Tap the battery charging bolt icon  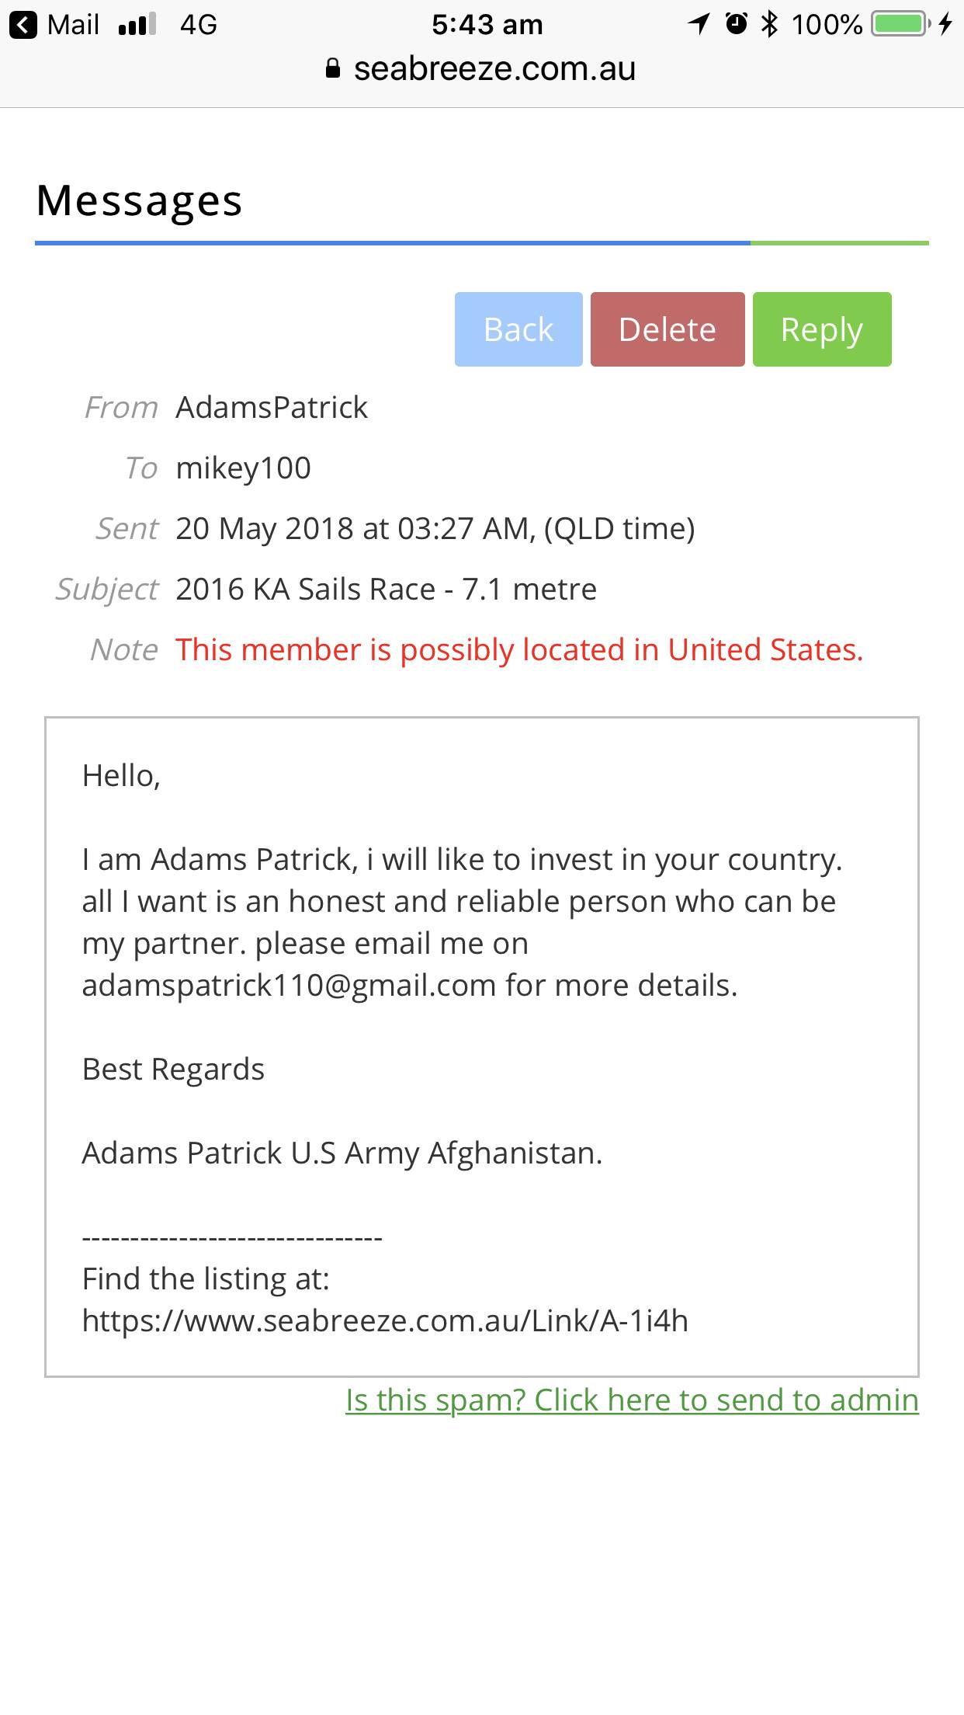coord(945,24)
